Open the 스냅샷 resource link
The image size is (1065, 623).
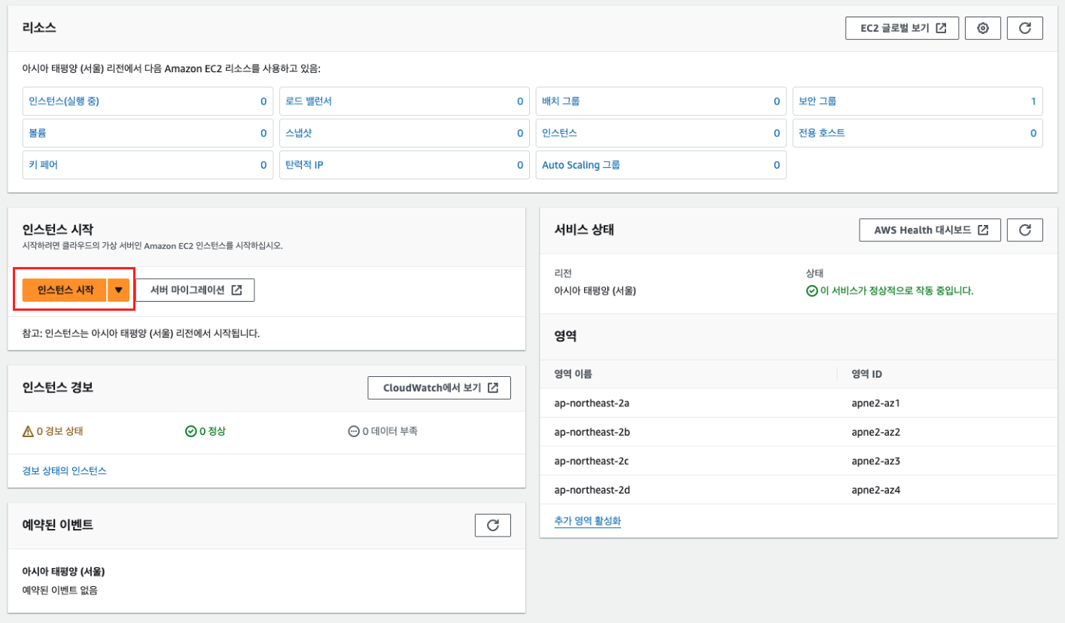point(299,133)
